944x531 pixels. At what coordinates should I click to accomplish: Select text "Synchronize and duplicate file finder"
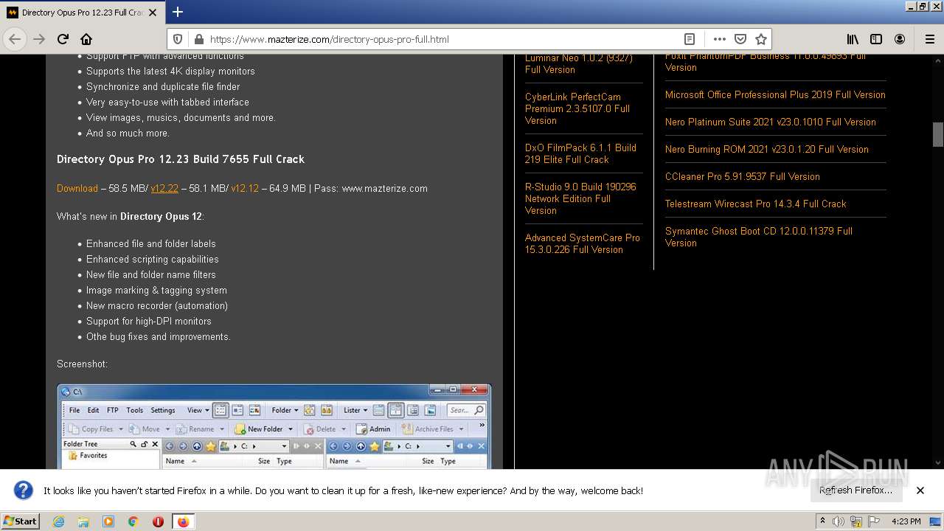click(163, 86)
